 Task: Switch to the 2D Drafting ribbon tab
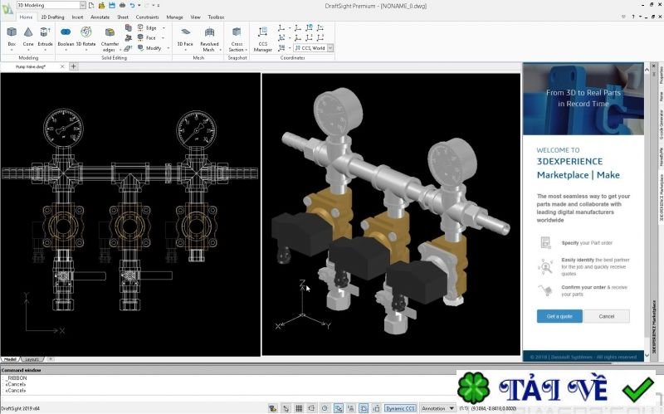[x=53, y=17]
